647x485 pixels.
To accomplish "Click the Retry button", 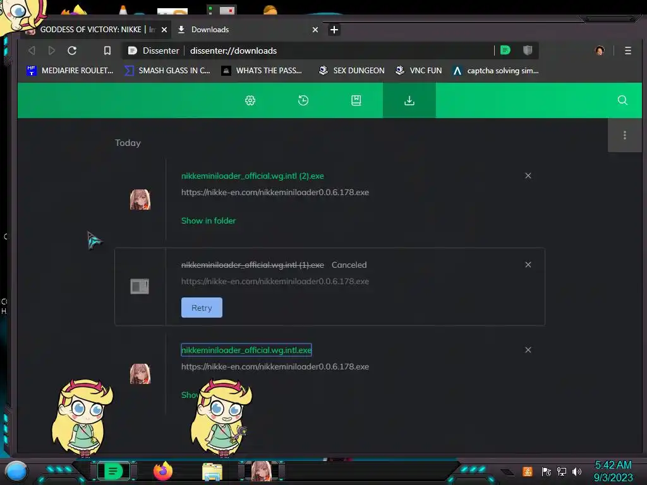I will 202,308.
